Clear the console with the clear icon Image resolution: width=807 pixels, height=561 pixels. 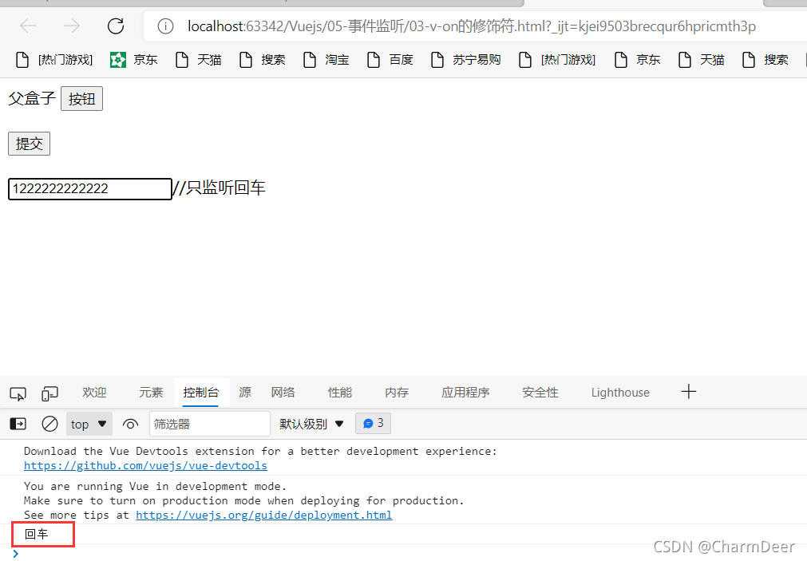click(x=49, y=424)
